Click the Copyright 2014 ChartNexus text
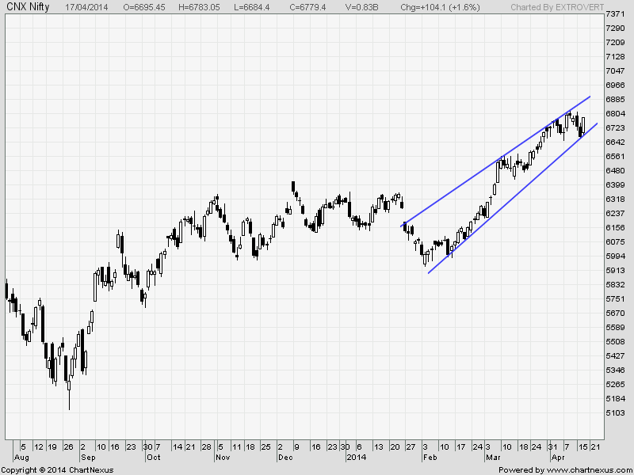This screenshot has height=475, width=634. (57, 470)
